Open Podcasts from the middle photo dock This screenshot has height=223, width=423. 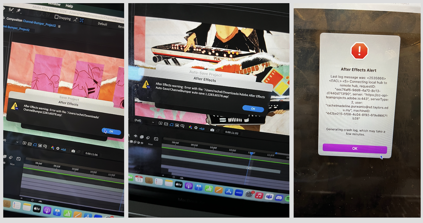click(189, 186)
